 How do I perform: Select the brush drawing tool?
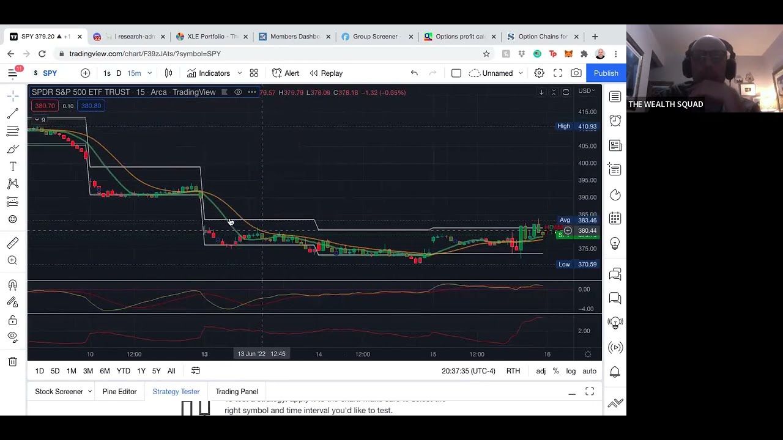(12, 149)
